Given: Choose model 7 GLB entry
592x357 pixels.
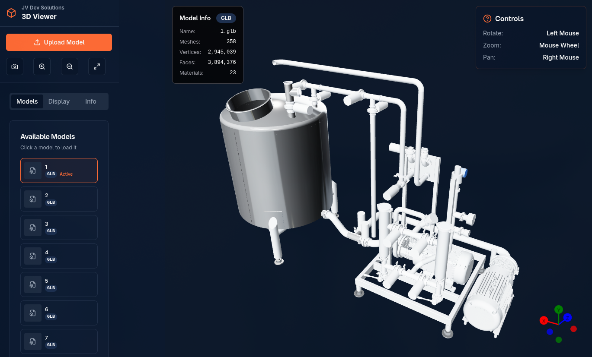Looking at the screenshot, I should coord(59,341).
